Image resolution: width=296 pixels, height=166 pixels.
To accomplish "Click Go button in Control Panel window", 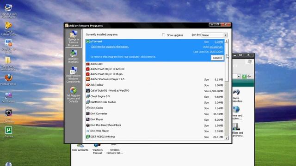I will [247, 76].
